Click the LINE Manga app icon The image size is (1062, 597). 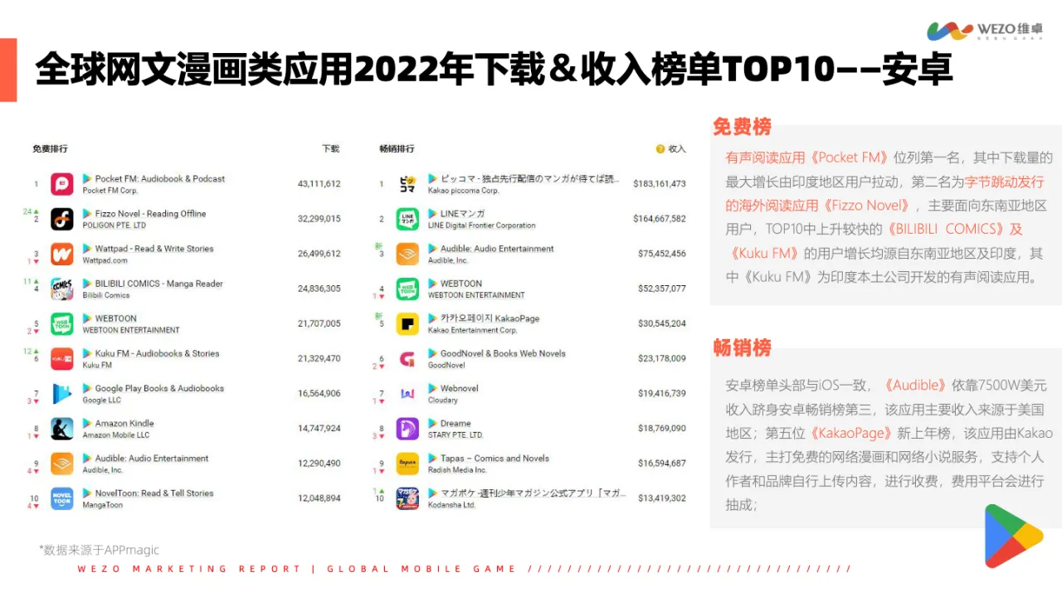tap(407, 219)
